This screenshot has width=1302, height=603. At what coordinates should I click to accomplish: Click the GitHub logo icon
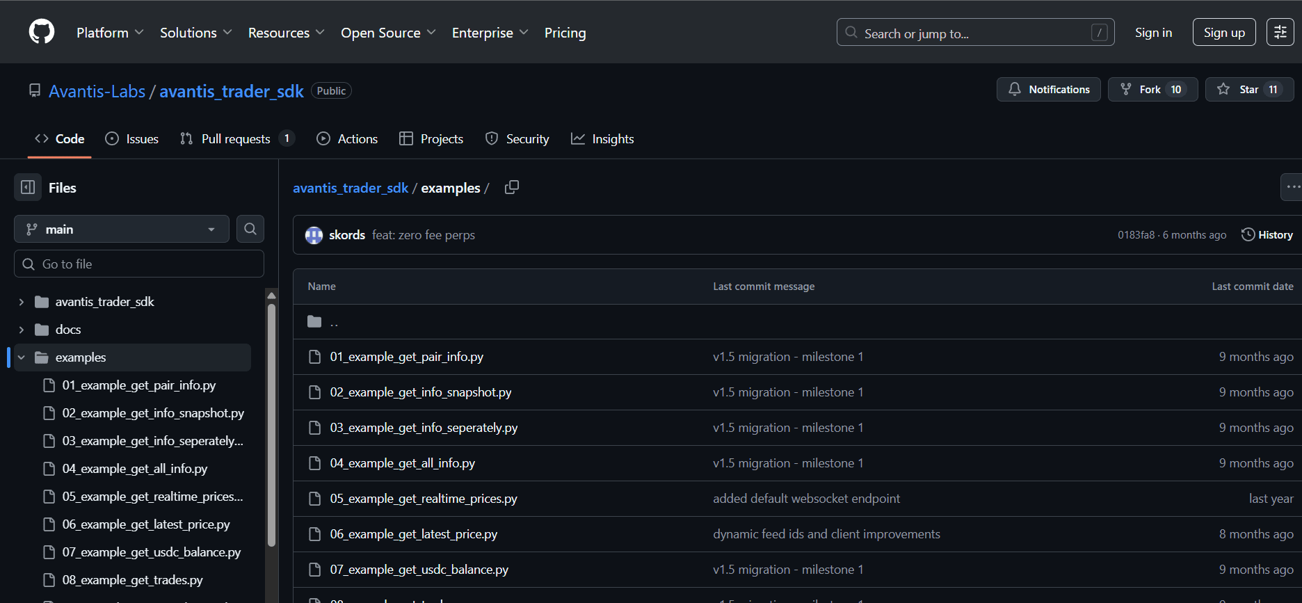click(x=42, y=32)
